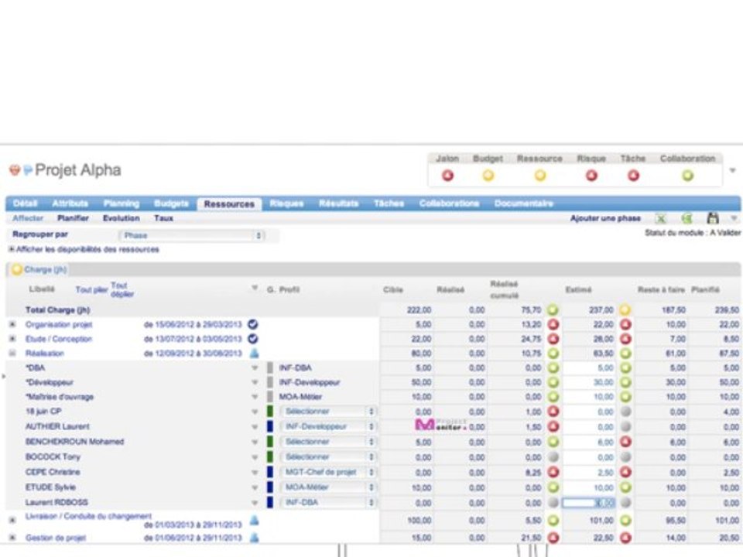743x557 pixels.
Task: Open MGT-Chef de projet dropdown for CEPE Christine
Action: click(328, 472)
